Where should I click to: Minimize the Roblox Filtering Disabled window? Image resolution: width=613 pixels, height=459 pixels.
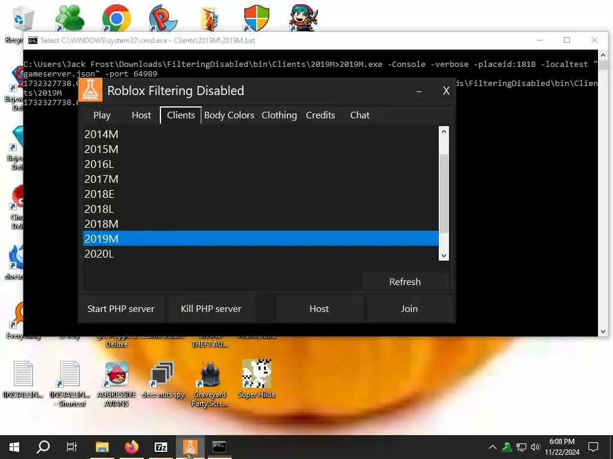click(418, 91)
